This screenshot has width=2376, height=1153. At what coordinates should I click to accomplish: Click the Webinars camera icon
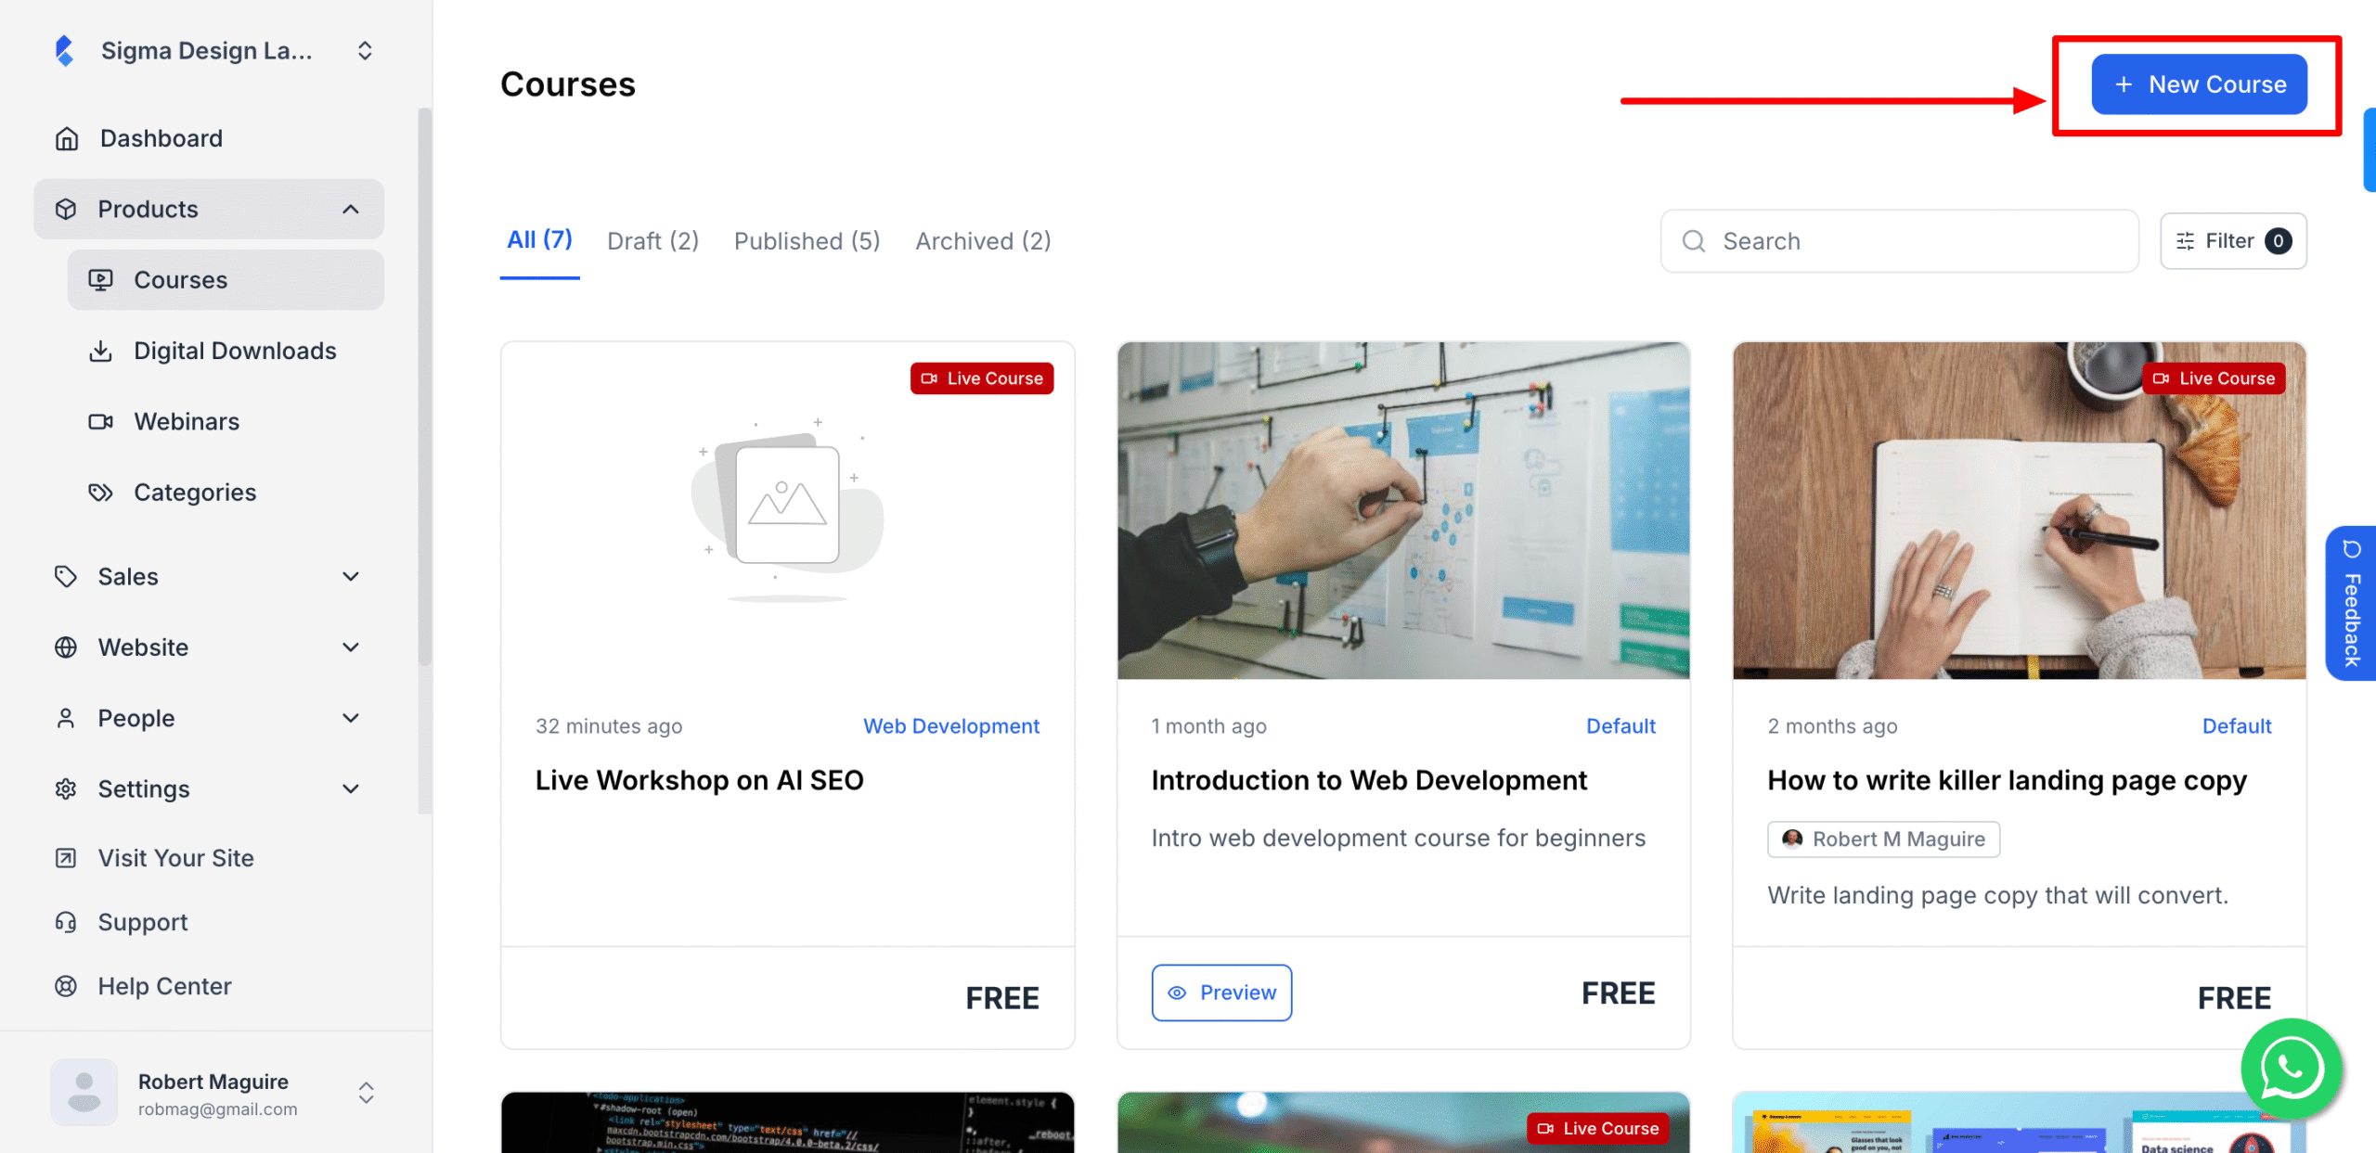[x=100, y=421]
